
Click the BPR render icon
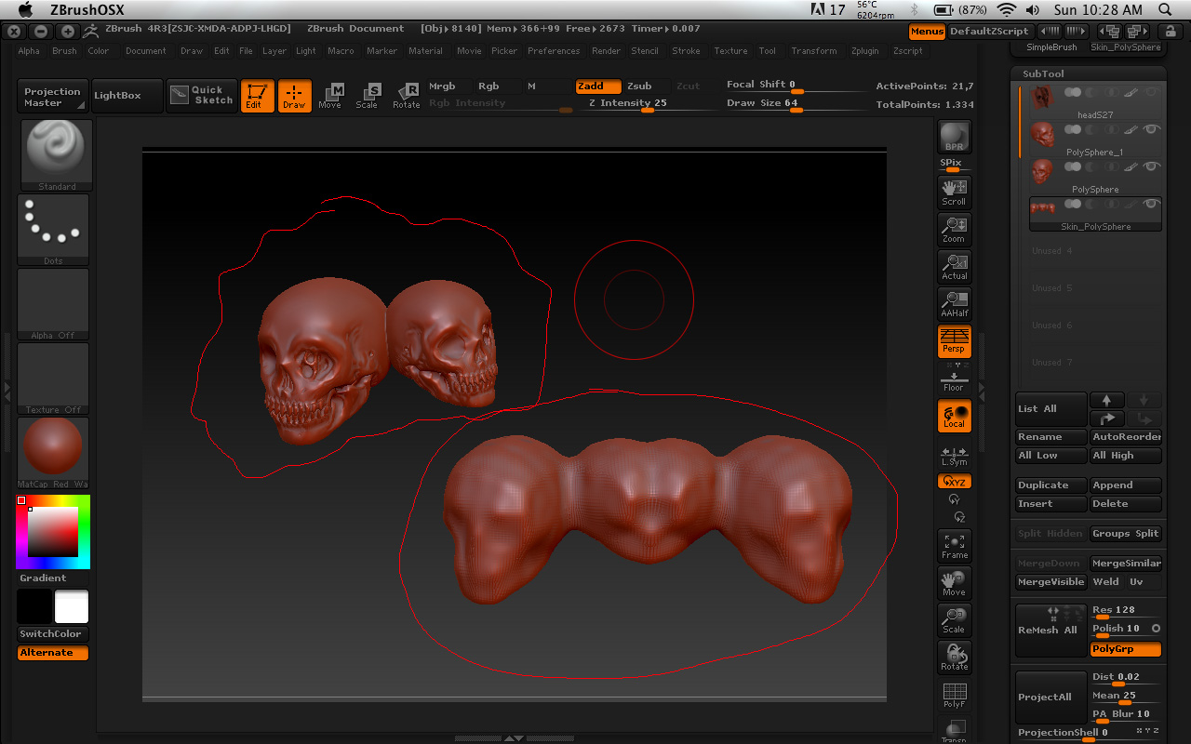(x=954, y=138)
